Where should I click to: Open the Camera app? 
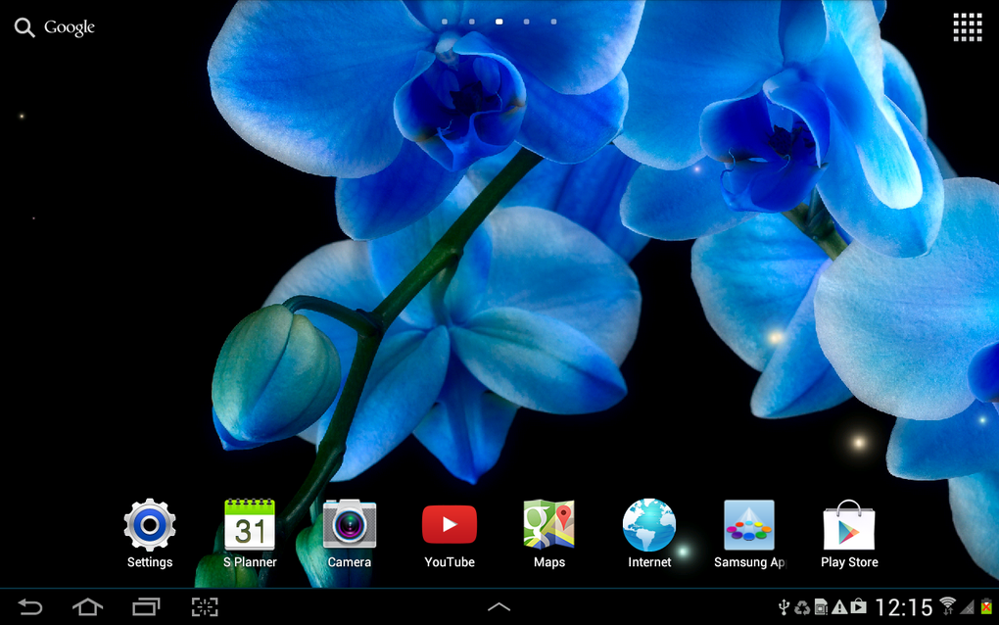tap(350, 525)
